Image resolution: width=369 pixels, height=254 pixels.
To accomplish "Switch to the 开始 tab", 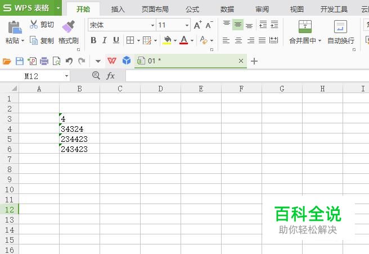I will click(83, 9).
